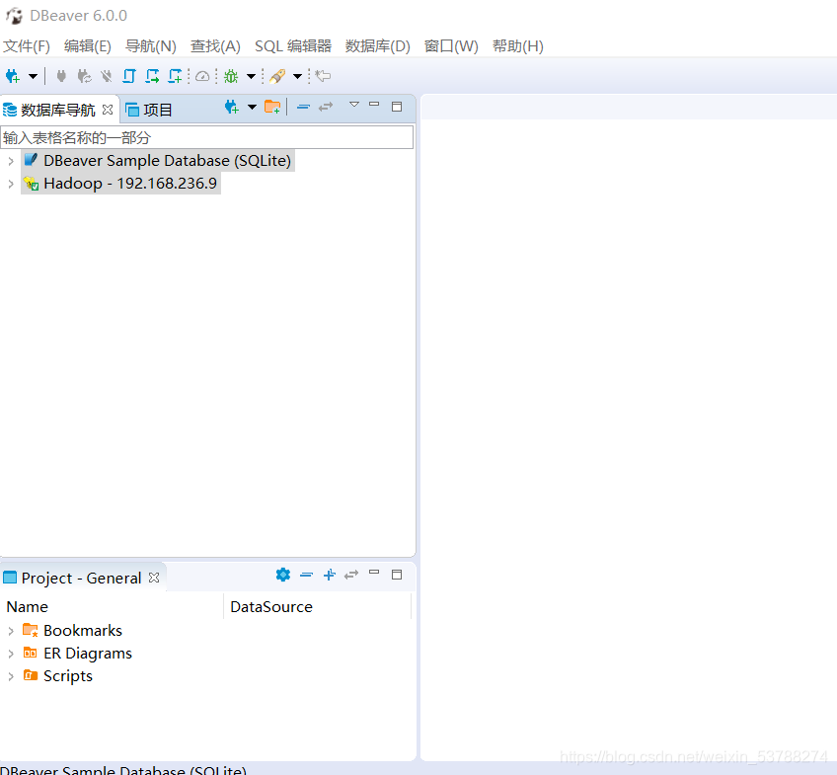Open the 导航(N) menu
837x775 pixels.
(x=151, y=46)
